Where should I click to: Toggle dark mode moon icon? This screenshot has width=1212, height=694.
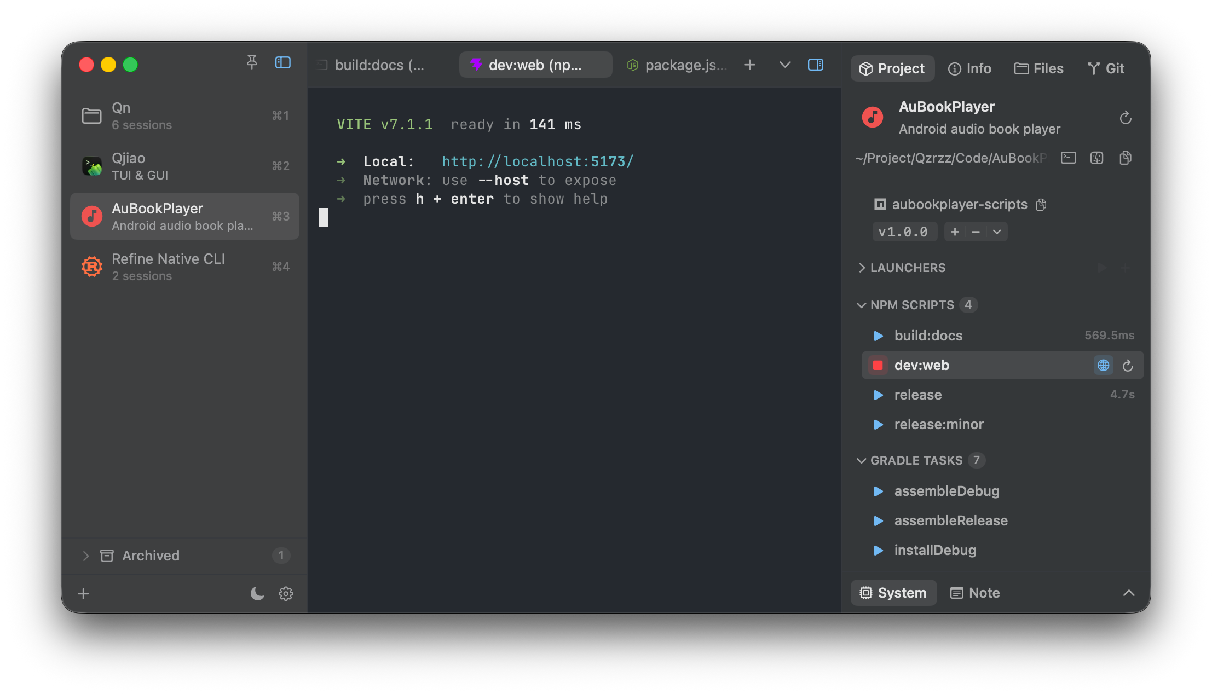click(x=257, y=593)
